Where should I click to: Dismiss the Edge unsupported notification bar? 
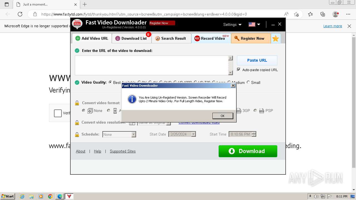[x=349, y=26]
